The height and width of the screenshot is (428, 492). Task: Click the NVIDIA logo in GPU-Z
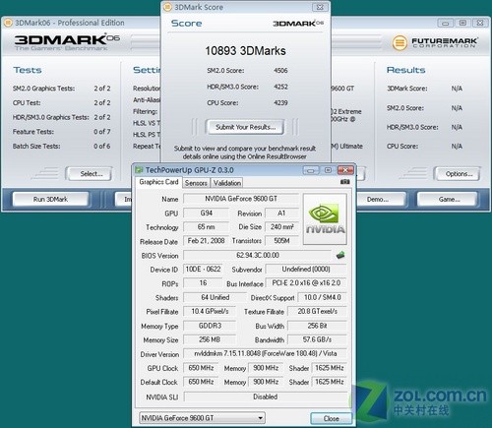pyautogui.click(x=325, y=218)
